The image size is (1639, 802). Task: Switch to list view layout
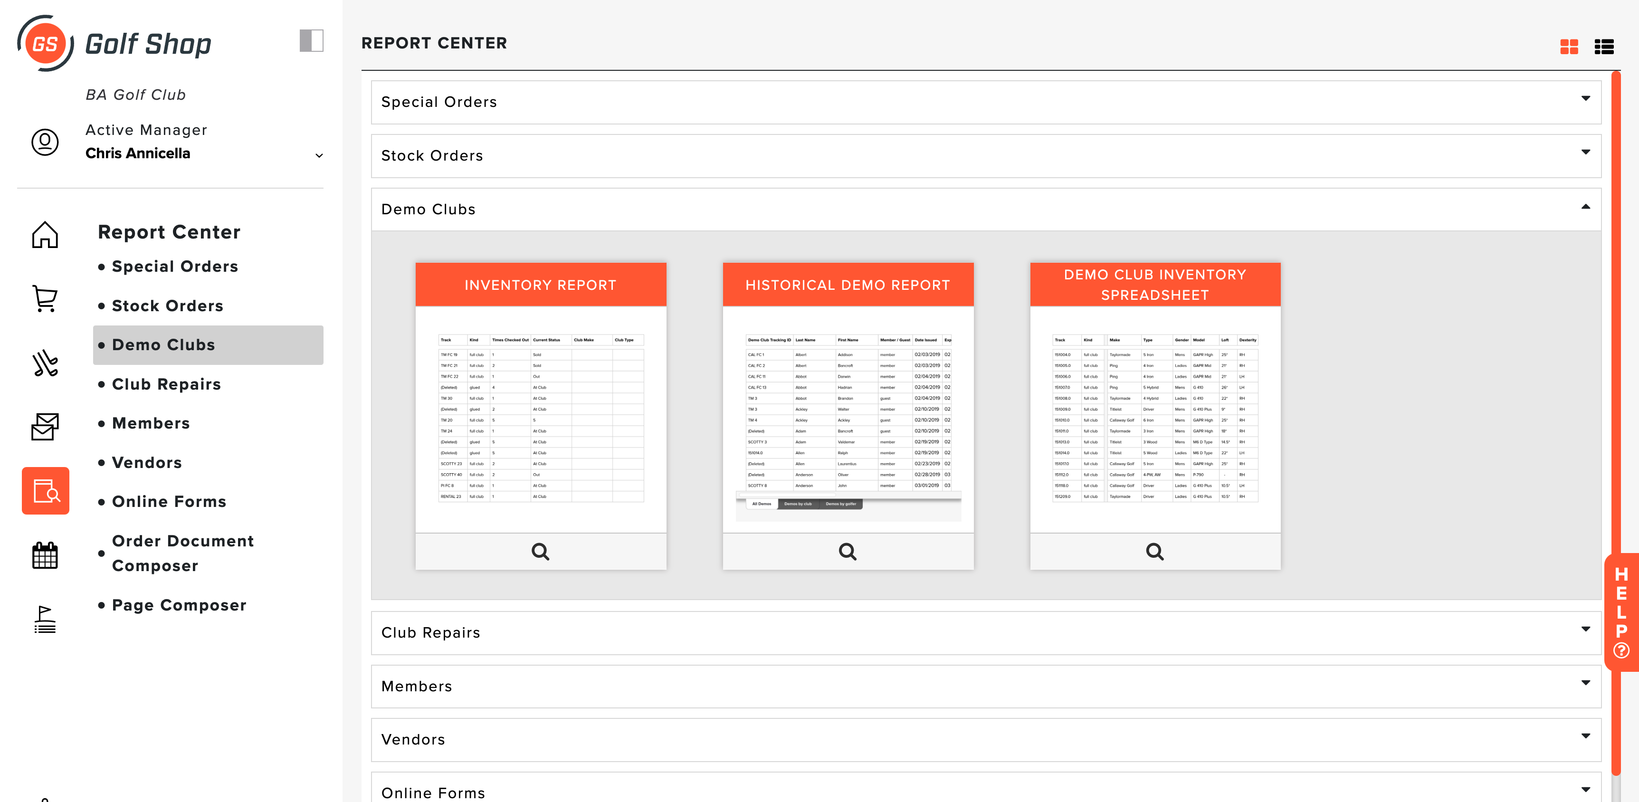[x=1603, y=47]
